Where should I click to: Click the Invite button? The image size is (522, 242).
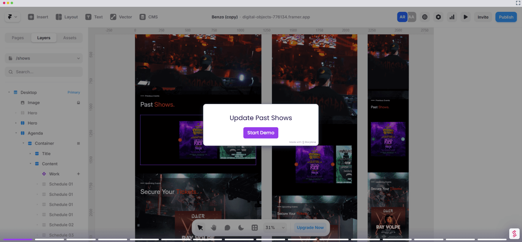click(x=483, y=17)
